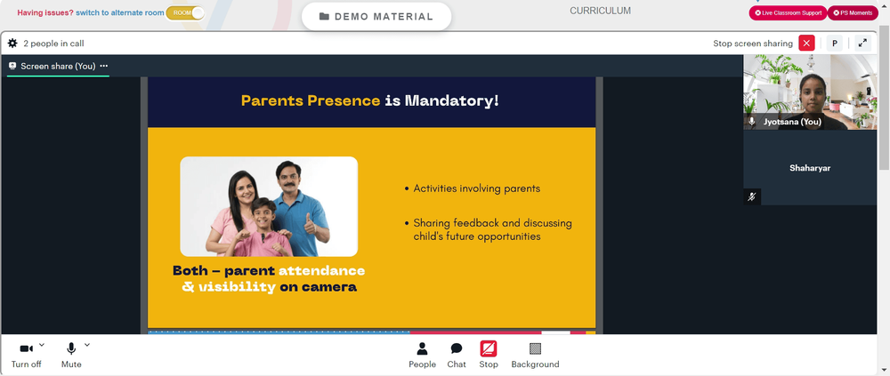
Task: Expand camera options chevron
Action: coord(42,344)
